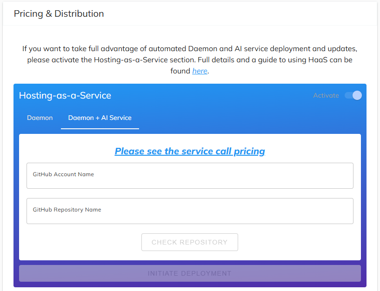Image resolution: width=380 pixels, height=291 pixels.
Task: Click inside the GitHub Account Name field
Action: pyautogui.click(x=189, y=176)
